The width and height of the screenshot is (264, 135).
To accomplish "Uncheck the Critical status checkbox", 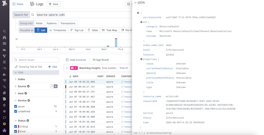I will [x=16, y=126].
